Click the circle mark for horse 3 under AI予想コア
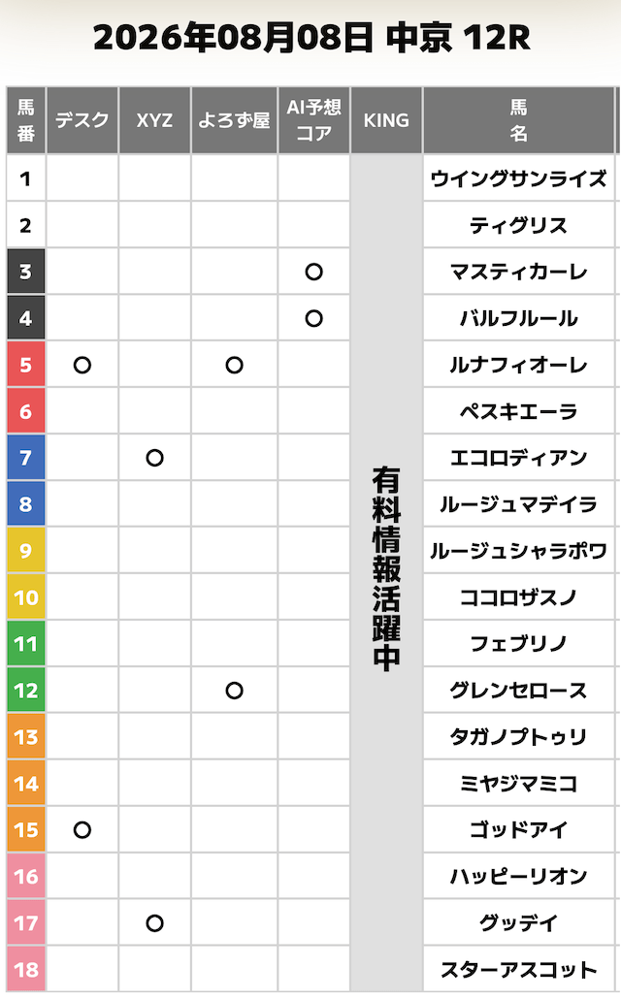This screenshot has width=621, height=999. coord(313,272)
